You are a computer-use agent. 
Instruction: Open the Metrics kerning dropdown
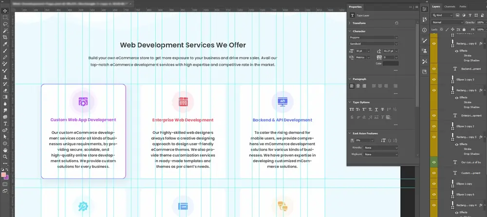[x=363, y=57]
